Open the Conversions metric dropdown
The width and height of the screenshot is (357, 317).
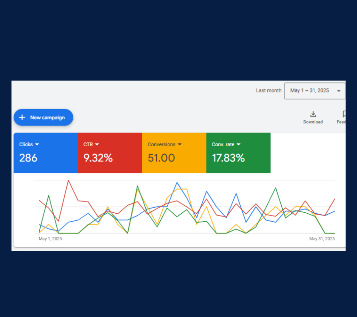click(164, 144)
